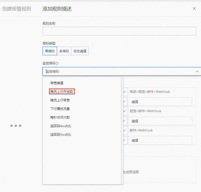Image resolution: width=201 pixels, height=192 pixels.
Task: Click the 创建报警规则 title
Action: (x=17, y=9)
